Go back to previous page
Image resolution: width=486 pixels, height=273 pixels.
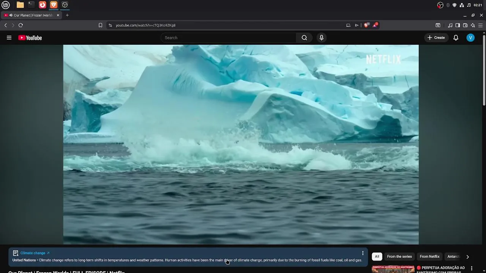(5, 25)
